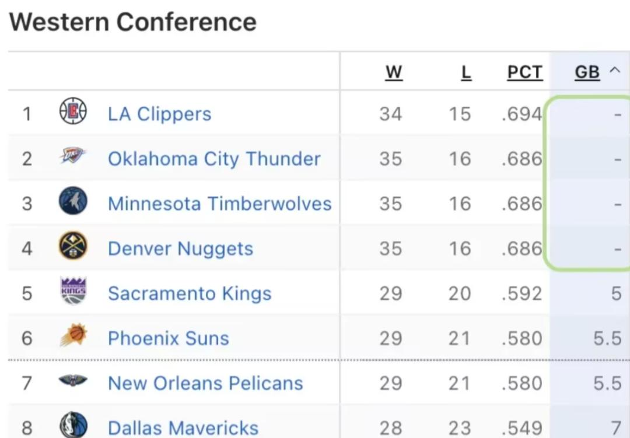The height and width of the screenshot is (438, 630).
Task: Click the New Orleans Pelicans logo
Action: (73, 381)
